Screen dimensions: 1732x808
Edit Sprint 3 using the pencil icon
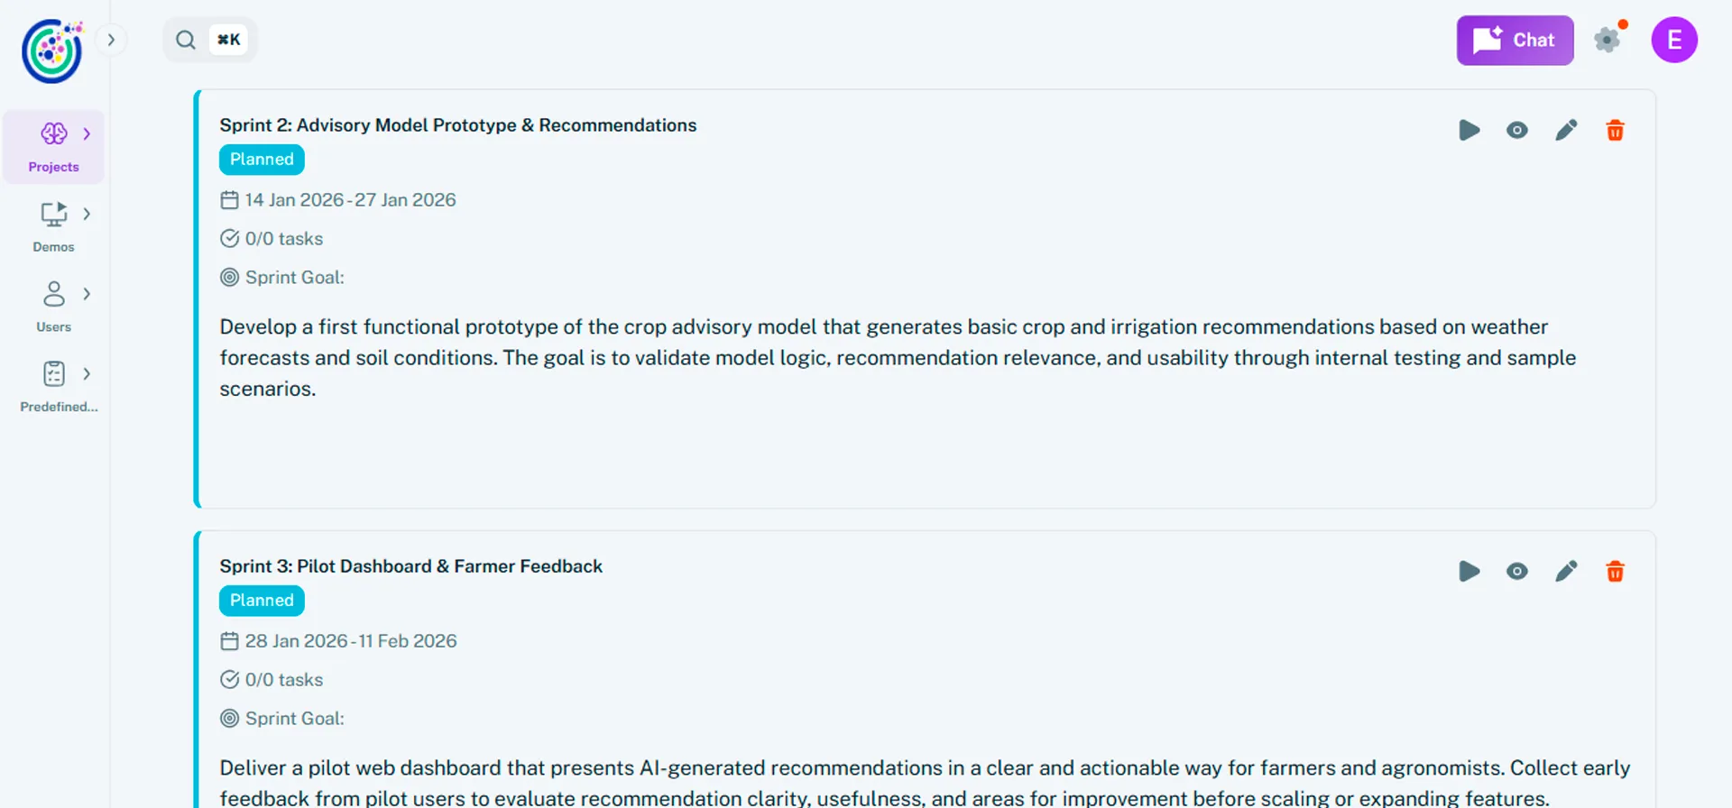tap(1567, 570)
